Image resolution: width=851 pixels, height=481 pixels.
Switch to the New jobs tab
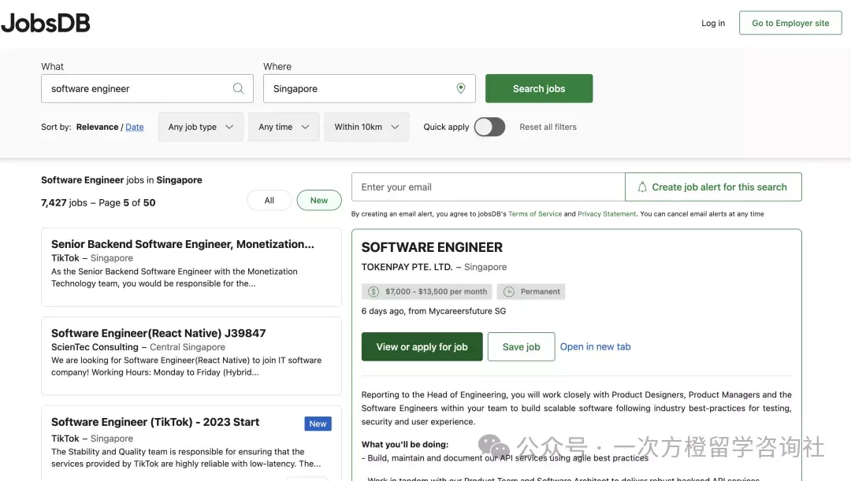tap(319, 201)
